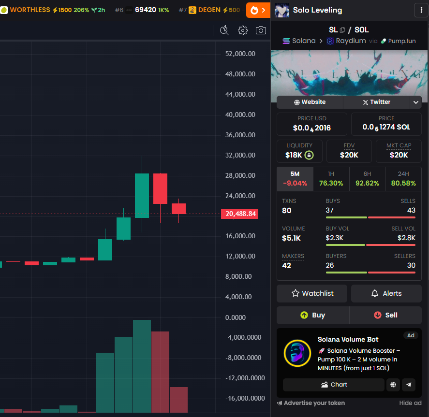Click the #6 69420 trending token
429x417 pixels.
click(x=142, y=10)
